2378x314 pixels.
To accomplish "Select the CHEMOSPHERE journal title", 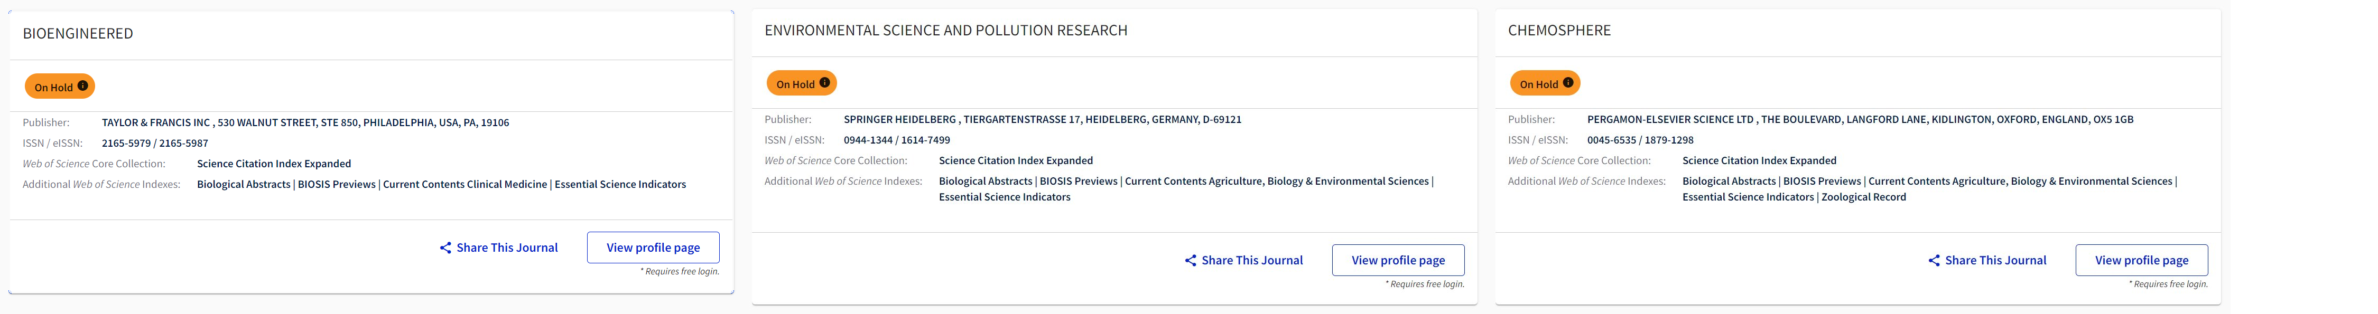I will click(x=1558, y=31).
